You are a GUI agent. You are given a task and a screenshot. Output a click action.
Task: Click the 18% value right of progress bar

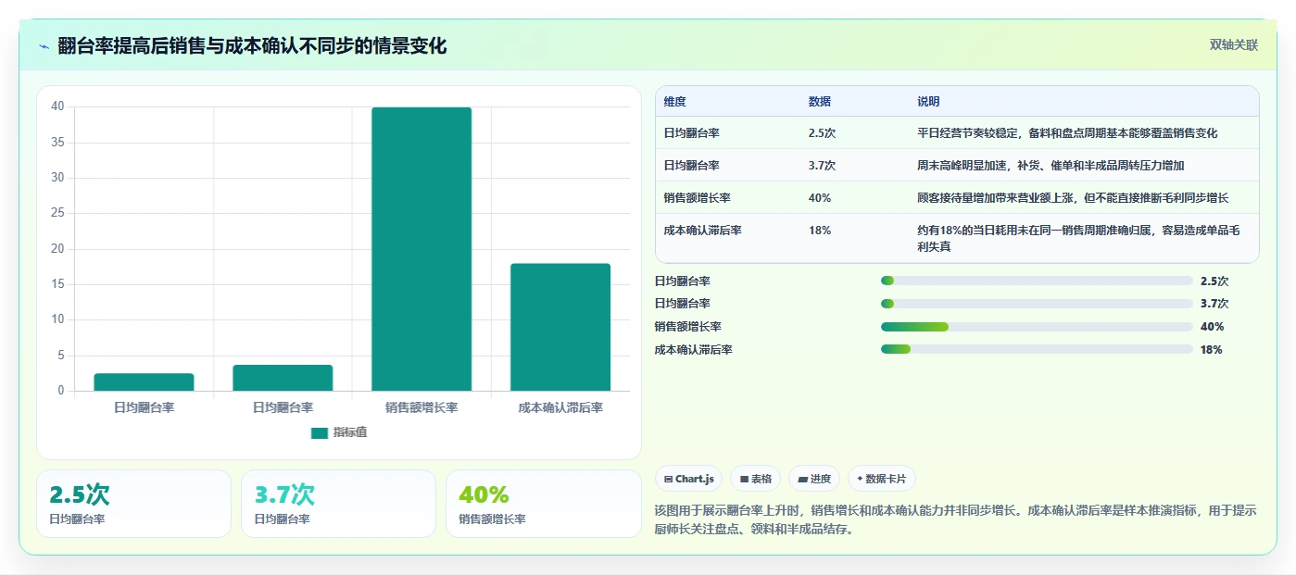point(1212,350)
